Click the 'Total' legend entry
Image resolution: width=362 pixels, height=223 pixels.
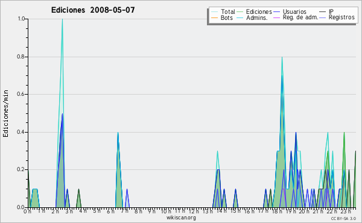click(223, 11)
